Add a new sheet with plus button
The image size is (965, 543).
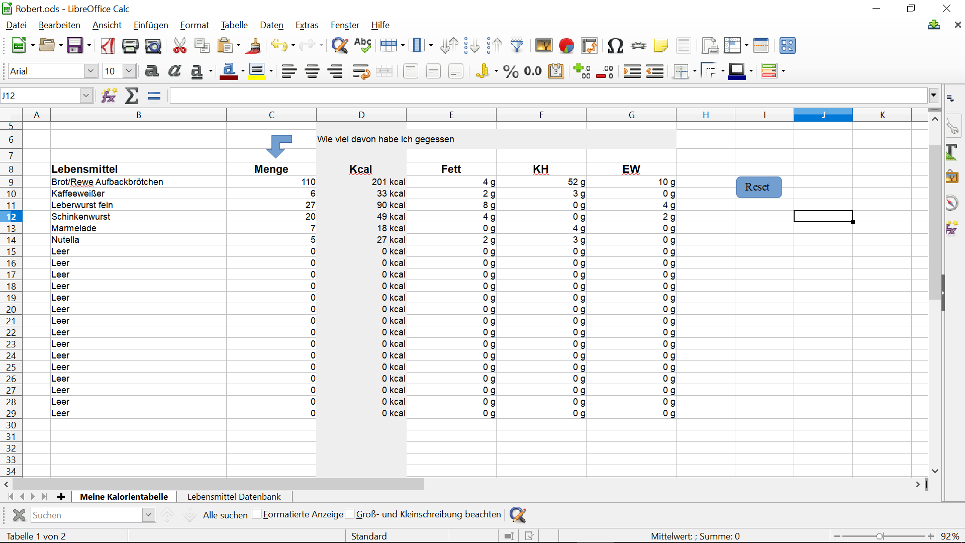click(61, 497)
